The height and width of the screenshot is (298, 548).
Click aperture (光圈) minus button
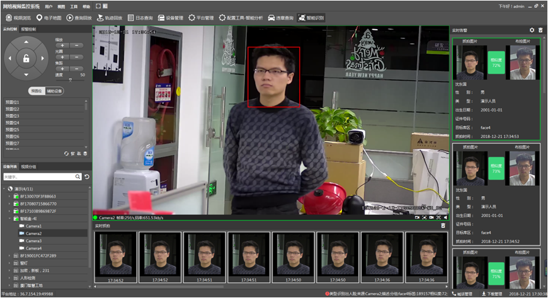pyautogui.click(x=77, y=57)
